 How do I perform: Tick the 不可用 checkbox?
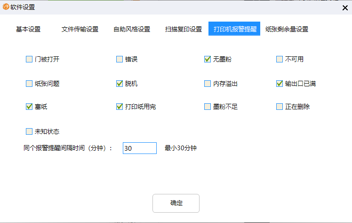280,59
